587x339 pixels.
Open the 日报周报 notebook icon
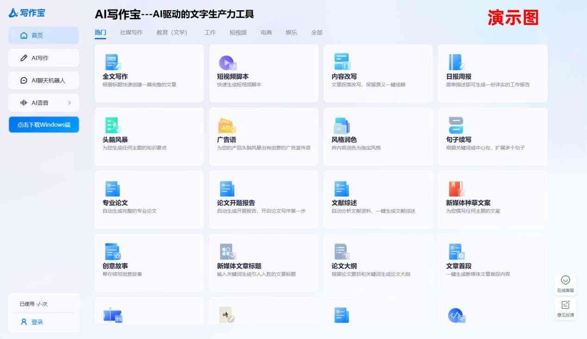[x=456, y=62]
